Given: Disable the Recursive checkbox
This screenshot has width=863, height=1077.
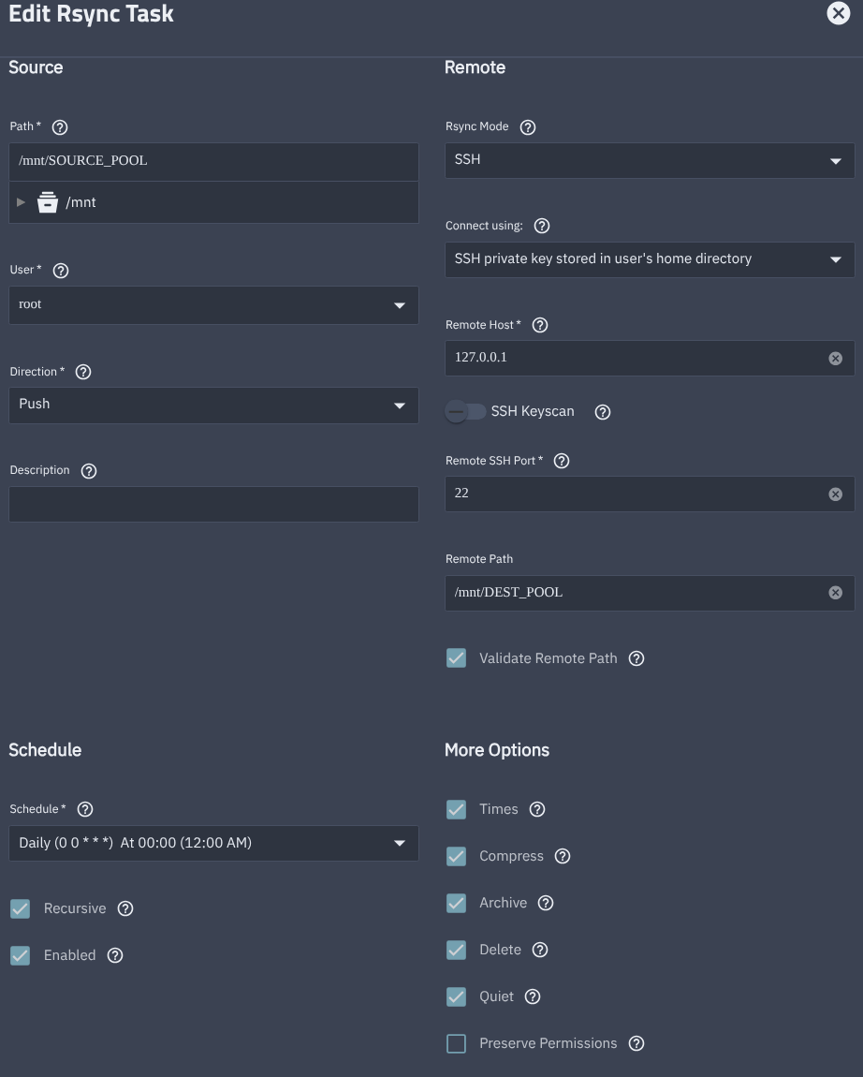Looking at the screenshot, I should tap(21, 908).
